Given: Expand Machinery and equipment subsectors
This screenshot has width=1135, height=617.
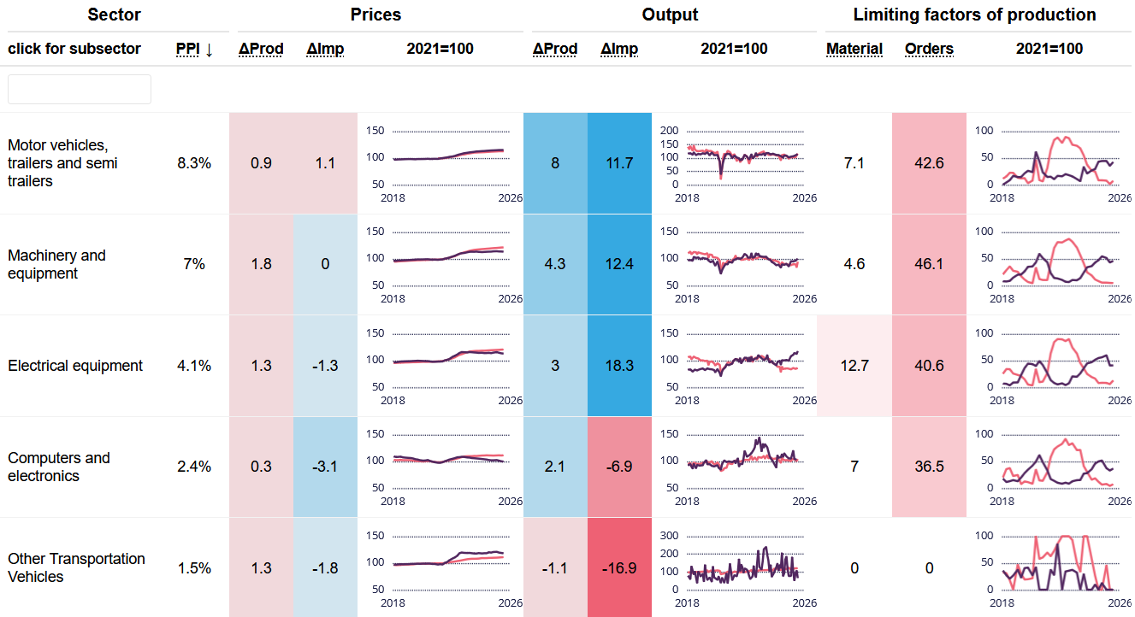Looking at the screenshot, I should tap(56, 264).
